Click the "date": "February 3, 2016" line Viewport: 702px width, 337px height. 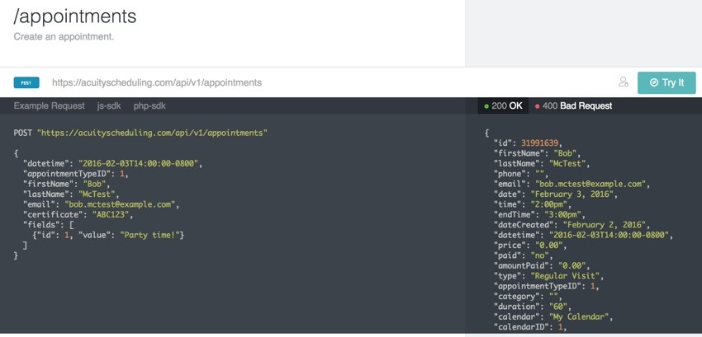point(556,194)
